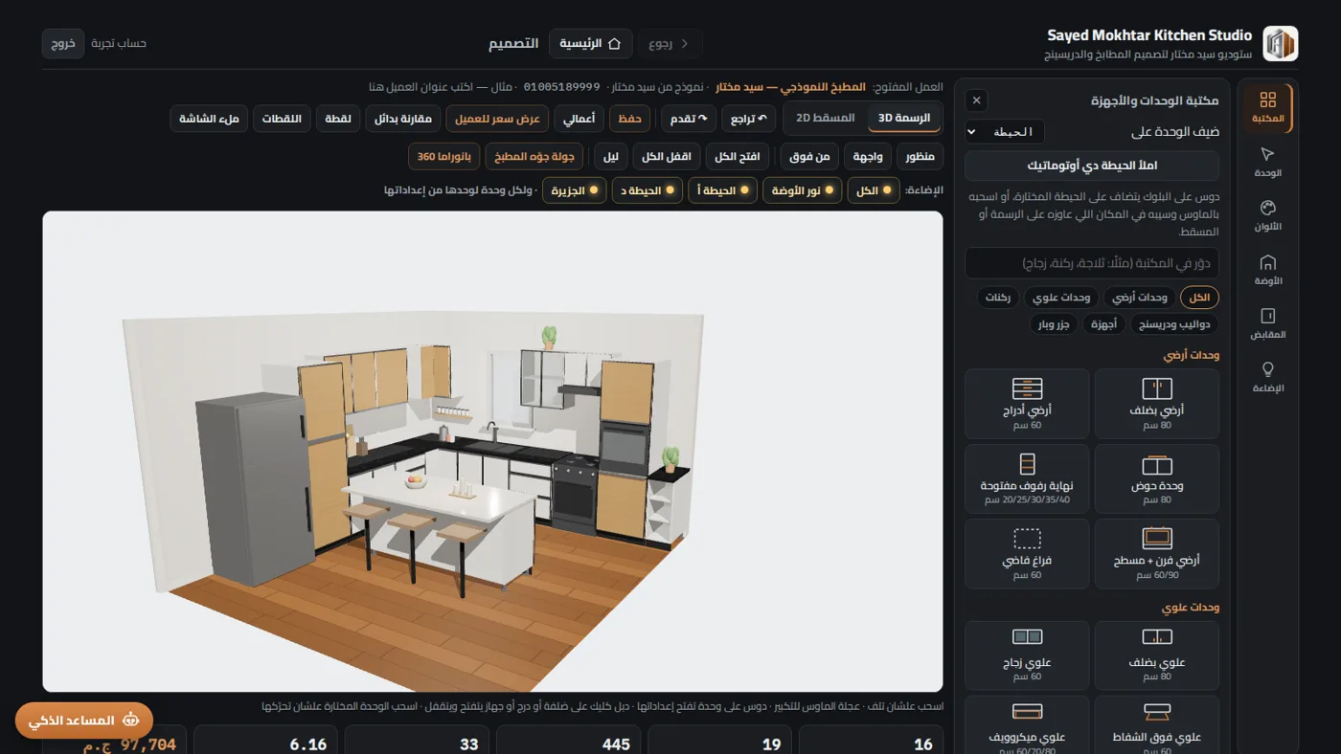The height and width of the screenshot is (754, 1341).
Task: Filter library by وحدات علوي
Action: (x=1061, y=298)
